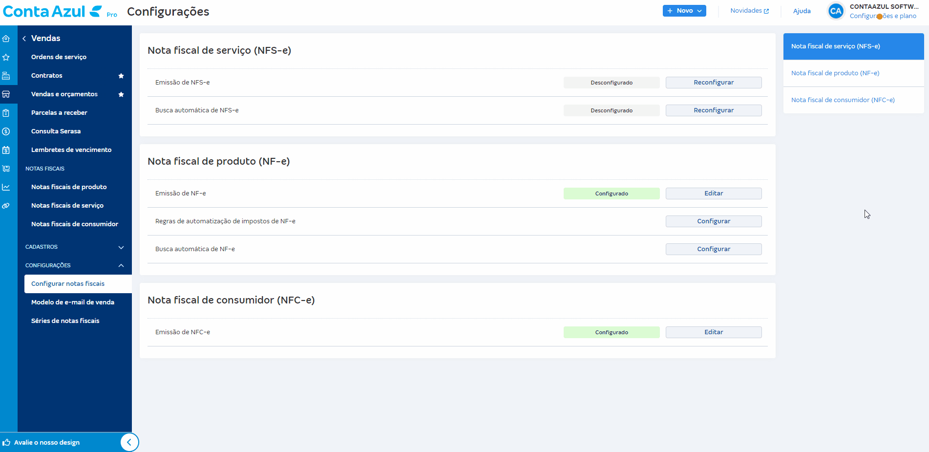The height and width of the screenshot is (452, 929).
Task: Open Lembretes de vencimento
Action: click(71, 150)
